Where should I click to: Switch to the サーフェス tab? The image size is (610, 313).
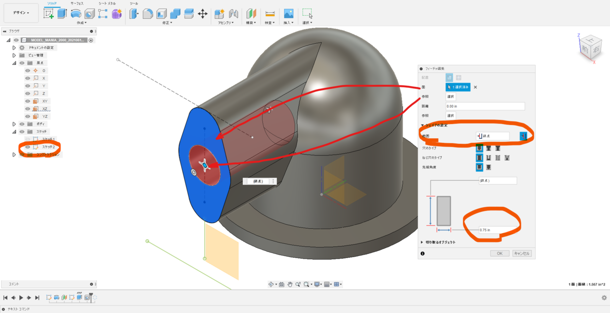77,3
